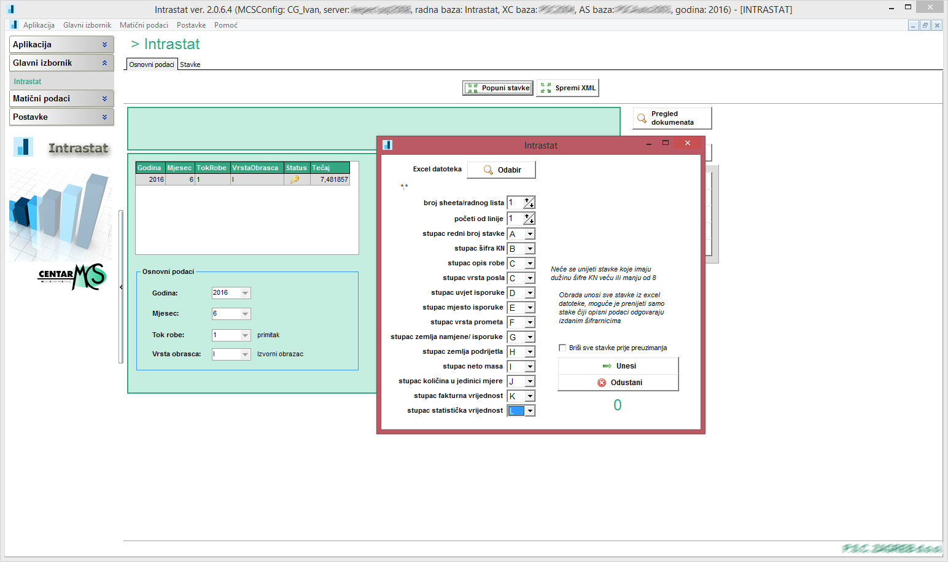Click the Mjesec column header
The image size is (948, 562).
coord(179,168)
